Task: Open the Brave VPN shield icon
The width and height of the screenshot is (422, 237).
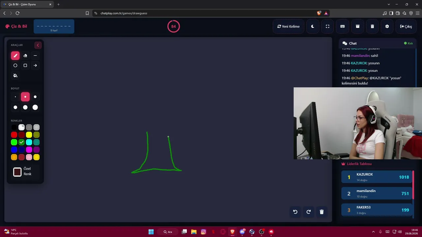Action: (411, 13)
